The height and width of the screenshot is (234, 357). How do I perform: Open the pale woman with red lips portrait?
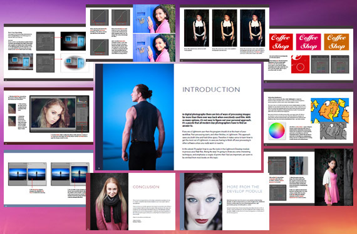coord(203,202)
